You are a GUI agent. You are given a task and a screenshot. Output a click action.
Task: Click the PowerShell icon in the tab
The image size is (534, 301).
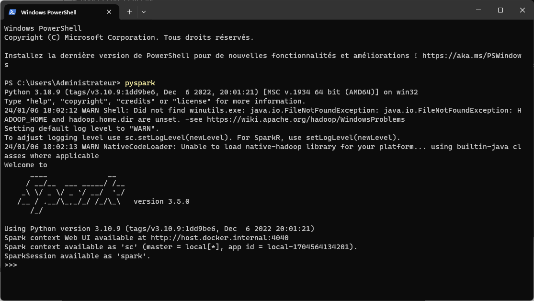pyautogui.click(x=12, y=12)
